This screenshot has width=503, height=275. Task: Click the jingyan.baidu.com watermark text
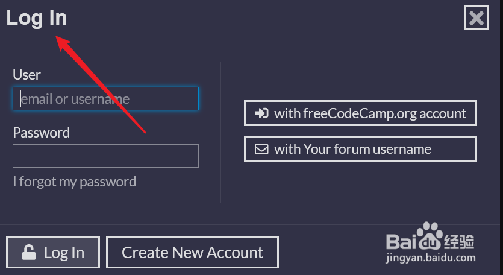tap(431, 258)
